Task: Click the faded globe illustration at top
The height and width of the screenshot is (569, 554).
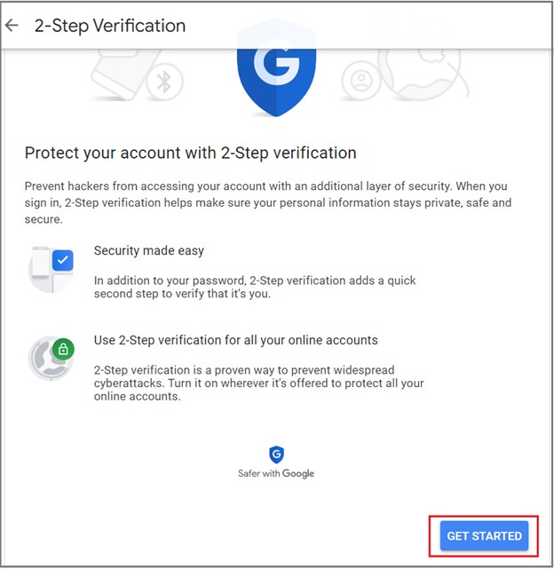Action: (423, 75)
